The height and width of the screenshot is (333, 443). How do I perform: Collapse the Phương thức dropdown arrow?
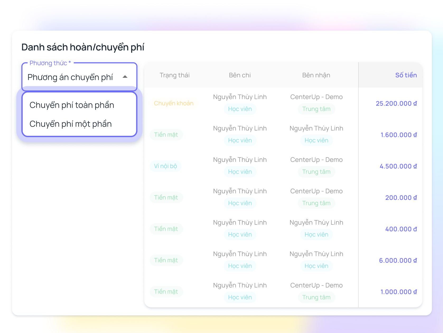125,77
